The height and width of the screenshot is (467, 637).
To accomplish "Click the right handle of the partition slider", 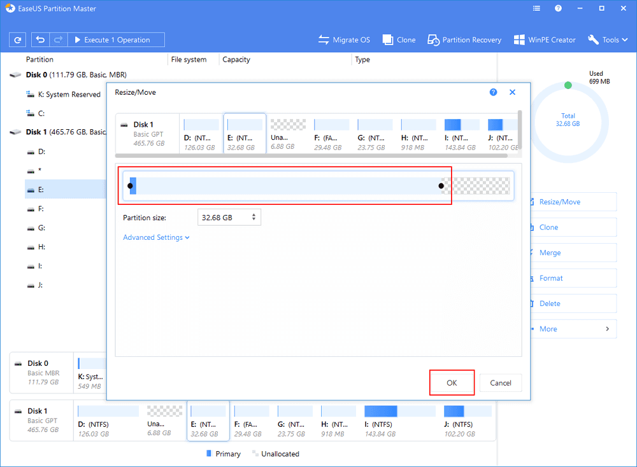I will click(x=441, y=186).
